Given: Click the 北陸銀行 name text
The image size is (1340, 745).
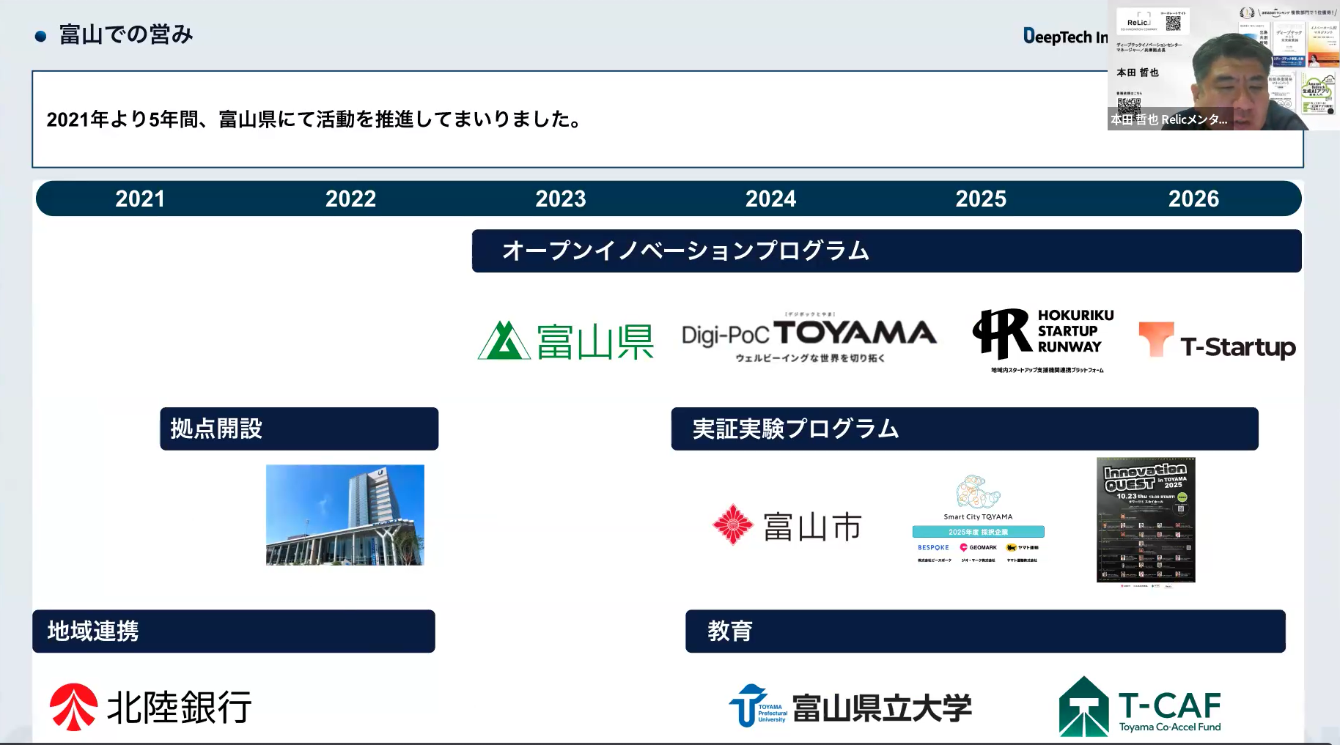Looking at the screenshot, I should point(180,707).
